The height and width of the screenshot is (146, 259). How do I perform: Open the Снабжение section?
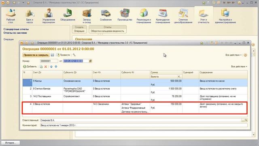106,15
